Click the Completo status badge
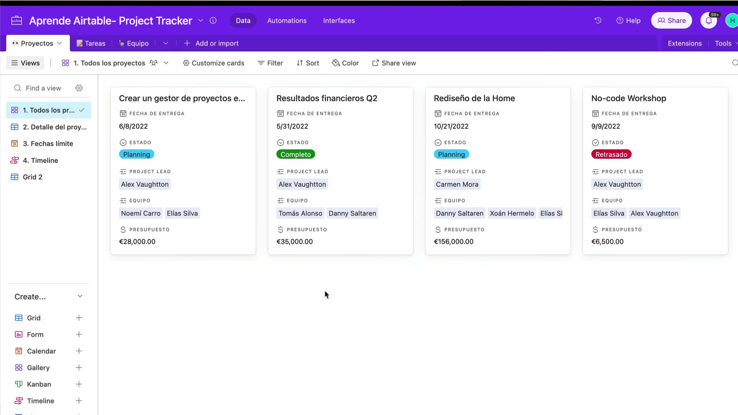This screenshot has height=415, width=738. pos(295,154)
